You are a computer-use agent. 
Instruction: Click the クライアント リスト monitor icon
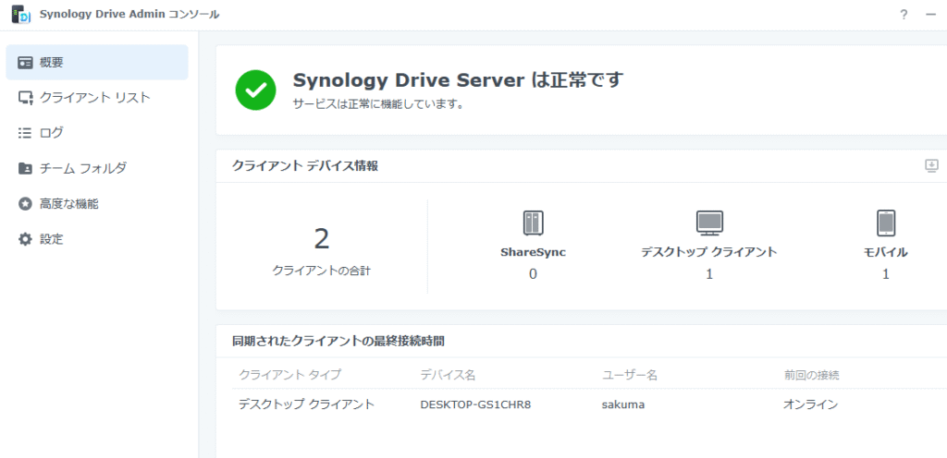pyautogui.click(x=25, y=98)
